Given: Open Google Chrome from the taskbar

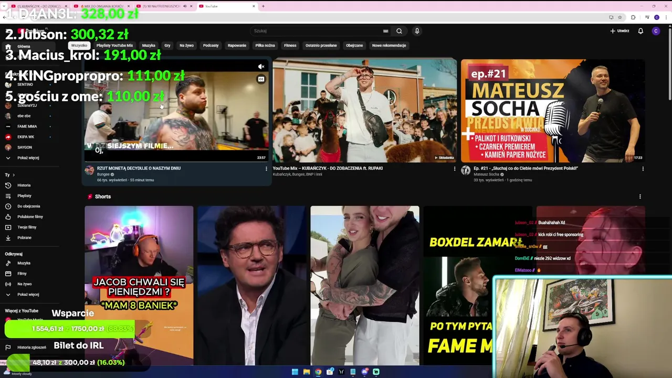Looking at the screenshot, I should (x=318, y=372).
